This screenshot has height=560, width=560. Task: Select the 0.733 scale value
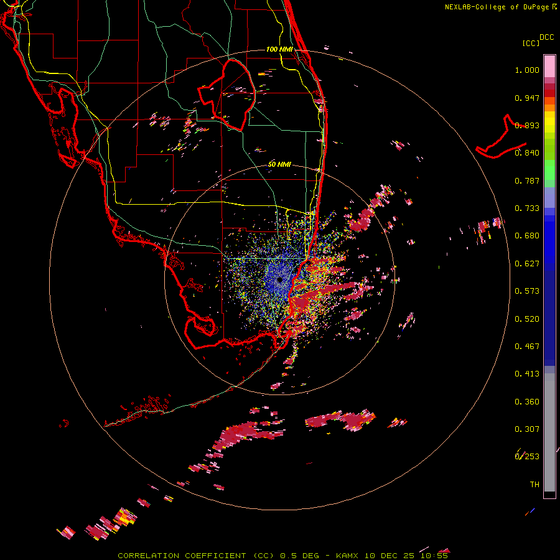pyautogui.click(x=527, y=208)
